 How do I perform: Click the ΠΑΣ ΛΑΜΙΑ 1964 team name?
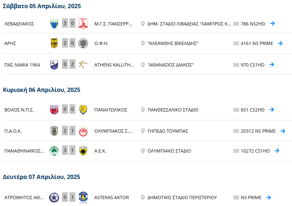[x=22, y=65]
